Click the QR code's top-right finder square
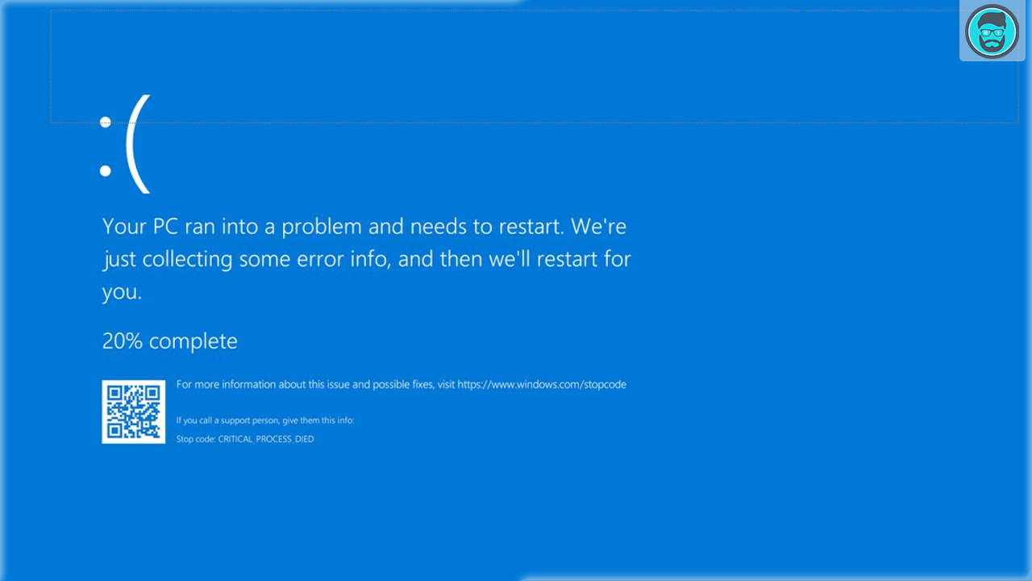This screenshot has width=1032, height=581. click(152, 393)
